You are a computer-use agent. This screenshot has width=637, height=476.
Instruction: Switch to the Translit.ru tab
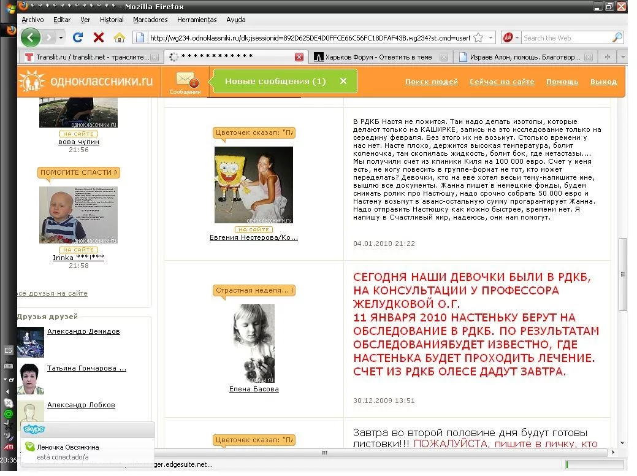tap(91, 58)
